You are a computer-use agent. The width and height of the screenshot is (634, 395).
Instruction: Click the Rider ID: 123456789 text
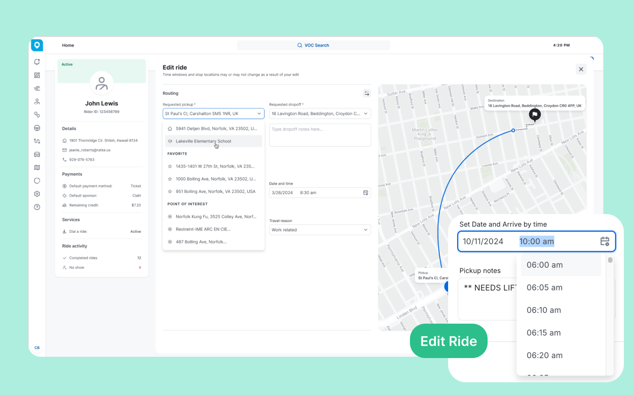coord(101,112)
